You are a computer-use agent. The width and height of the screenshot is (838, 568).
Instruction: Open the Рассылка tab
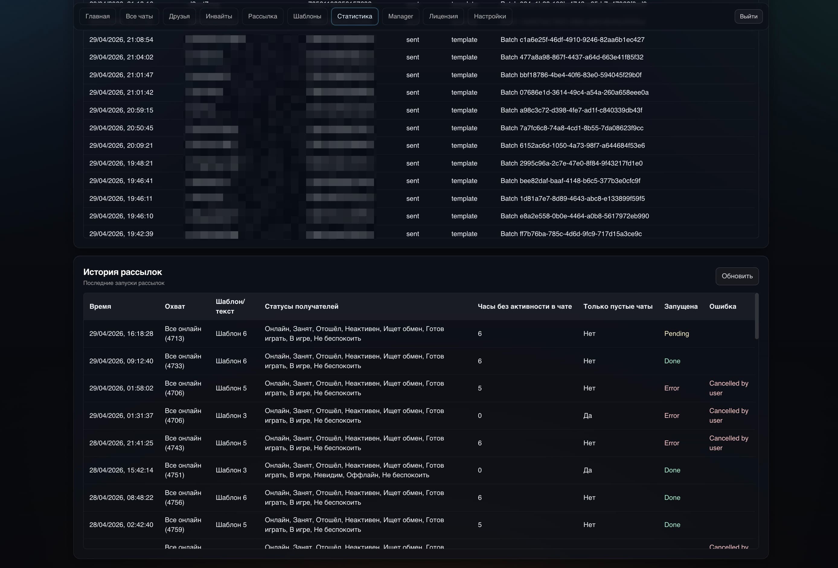tap(263, 16)
